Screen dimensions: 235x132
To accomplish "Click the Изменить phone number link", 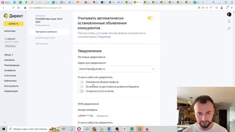I will pos(102,116).
